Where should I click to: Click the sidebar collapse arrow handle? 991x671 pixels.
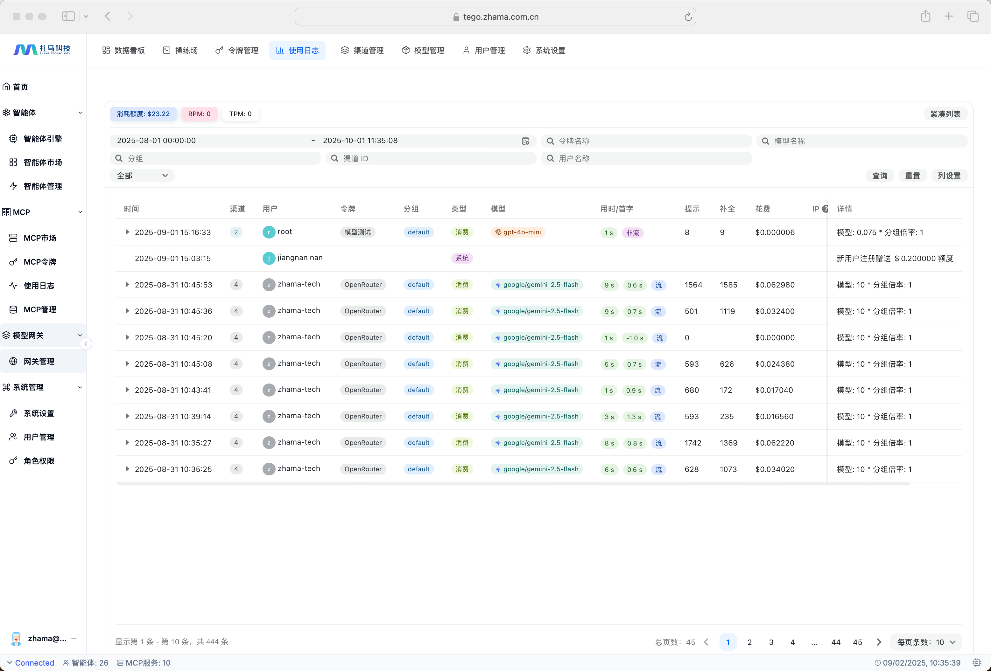click(x=86, y=343)
